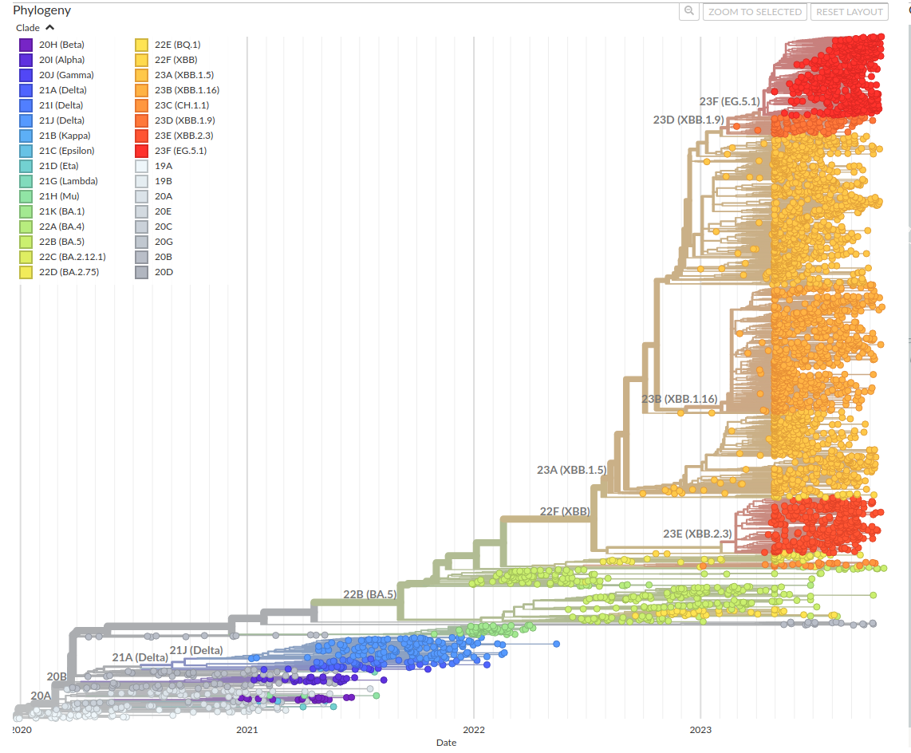Select the 20B legend swatch
911x753 pixels.
point(141,257)
